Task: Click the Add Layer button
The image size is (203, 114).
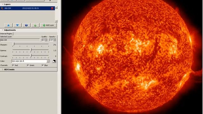Action: 49,25
